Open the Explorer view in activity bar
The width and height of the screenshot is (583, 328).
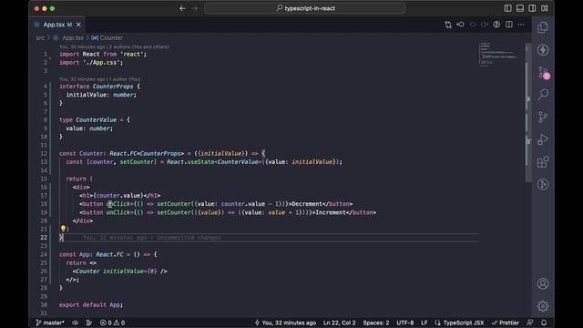(543, 27)
